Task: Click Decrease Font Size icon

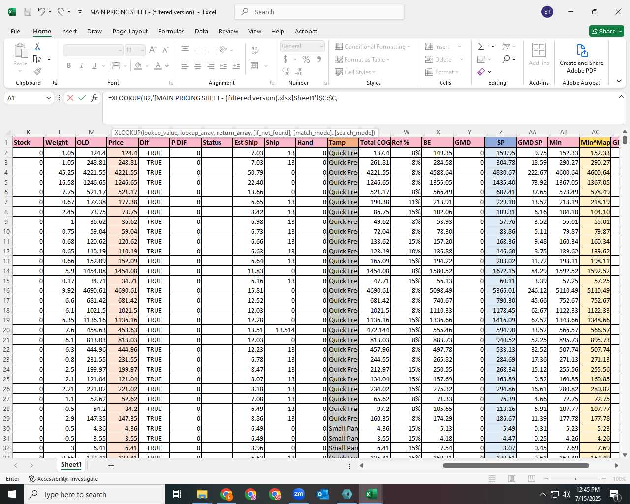Action: click(x=165, y=50)
